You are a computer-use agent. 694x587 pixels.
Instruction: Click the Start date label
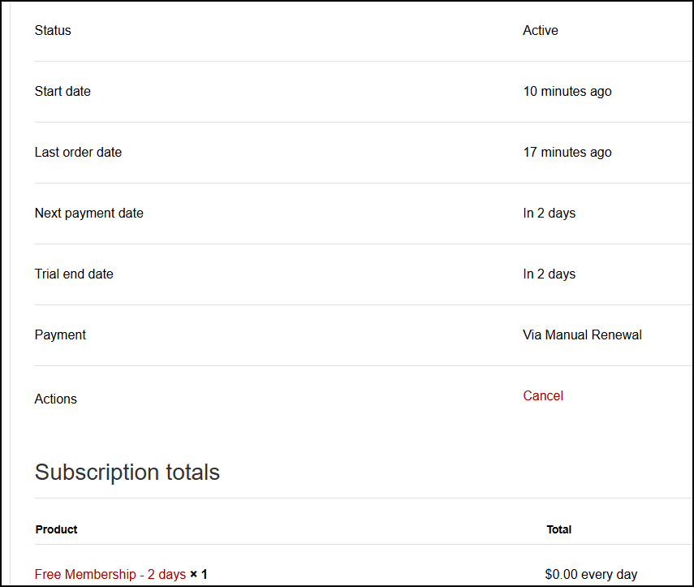[63, 92]
